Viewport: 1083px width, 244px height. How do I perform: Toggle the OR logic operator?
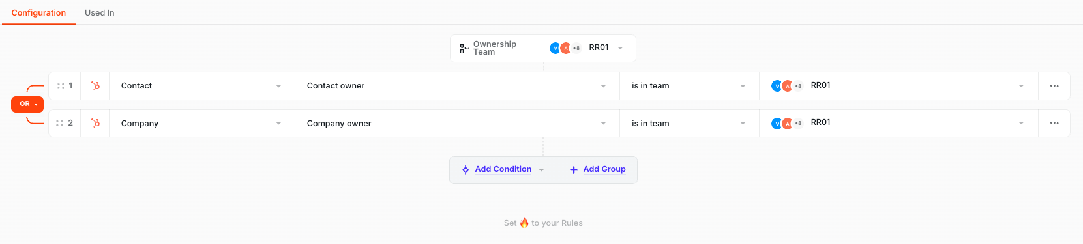pos(27,104)
